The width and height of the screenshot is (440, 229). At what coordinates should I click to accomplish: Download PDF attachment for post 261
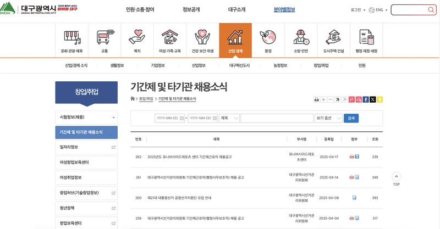click(x=351, y=177)
